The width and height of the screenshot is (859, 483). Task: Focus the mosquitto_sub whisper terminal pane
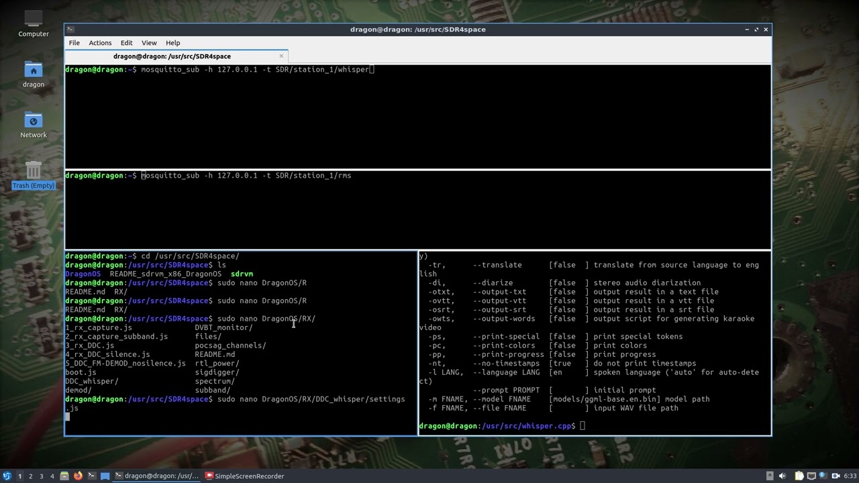[x=416, y=117]
